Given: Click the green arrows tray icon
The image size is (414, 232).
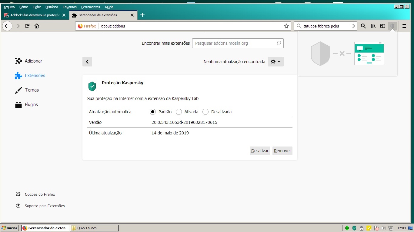Looking at the screenshot, I should click(347, 228).
